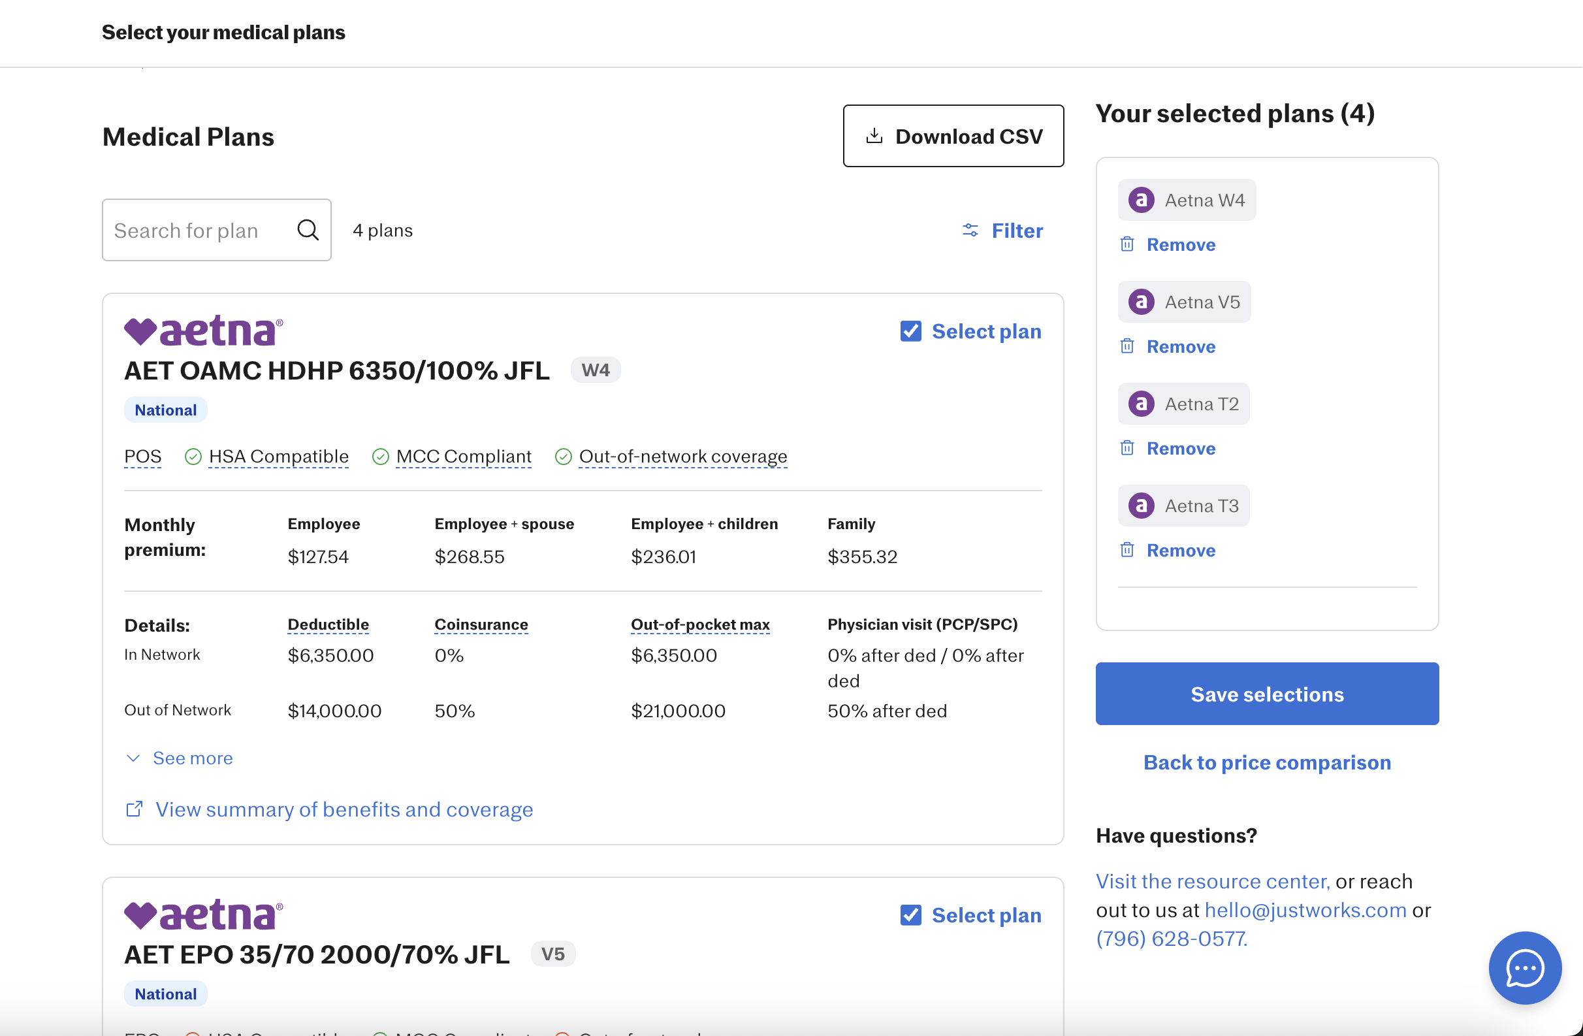1583x1036 pixels.
Task: Click the MCC Compliant label
Action: (x=464, y=457)
